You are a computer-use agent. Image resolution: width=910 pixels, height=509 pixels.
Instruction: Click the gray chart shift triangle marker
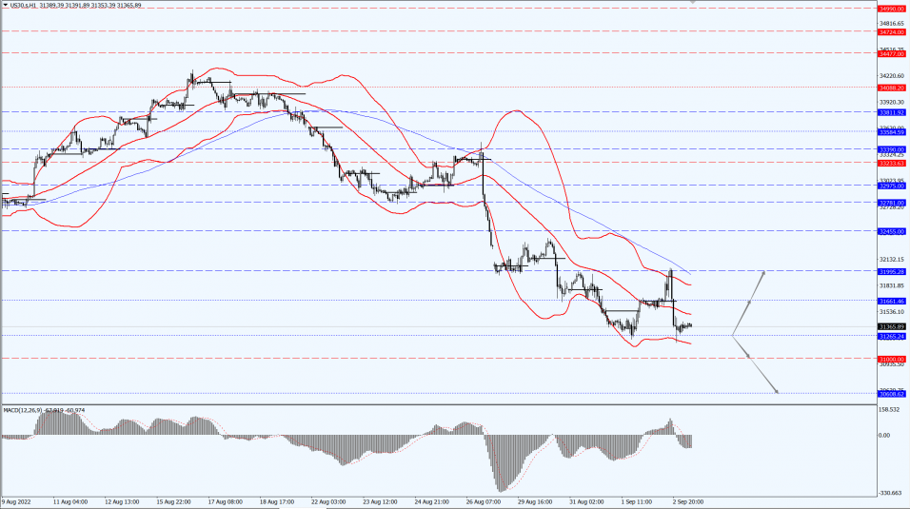point(693,2)
